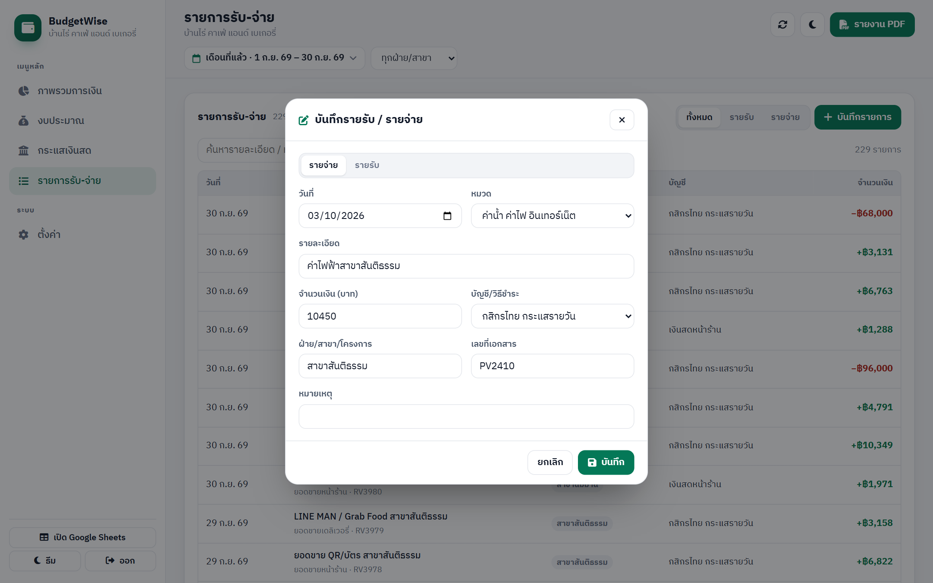The image size is (933, 583).
Task: Open ตั้งค่า settings in the sidebar
Action: coord(83,234)
